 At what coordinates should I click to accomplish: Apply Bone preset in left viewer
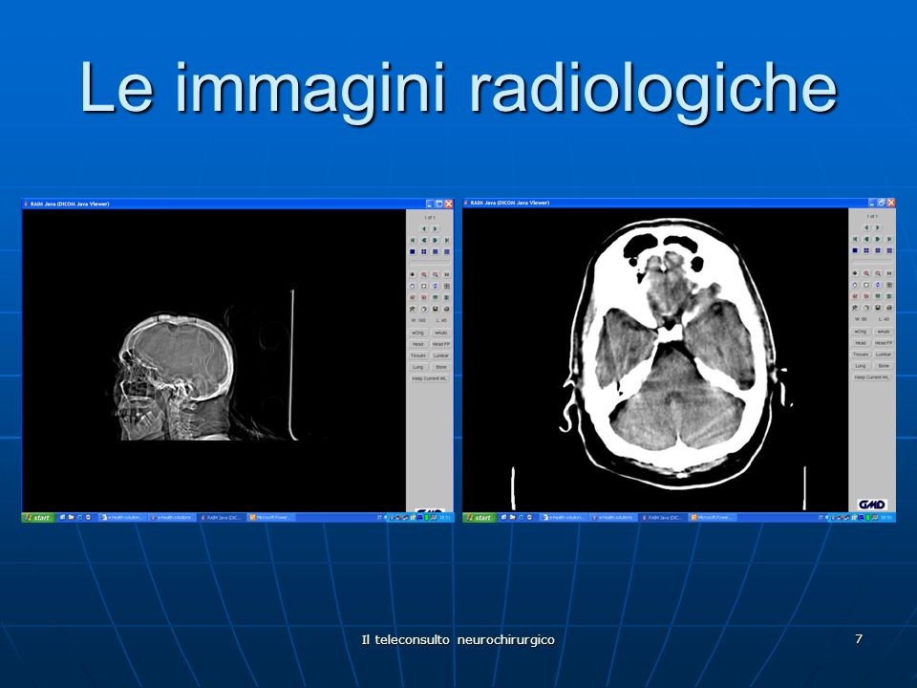[x=441, y=367]
